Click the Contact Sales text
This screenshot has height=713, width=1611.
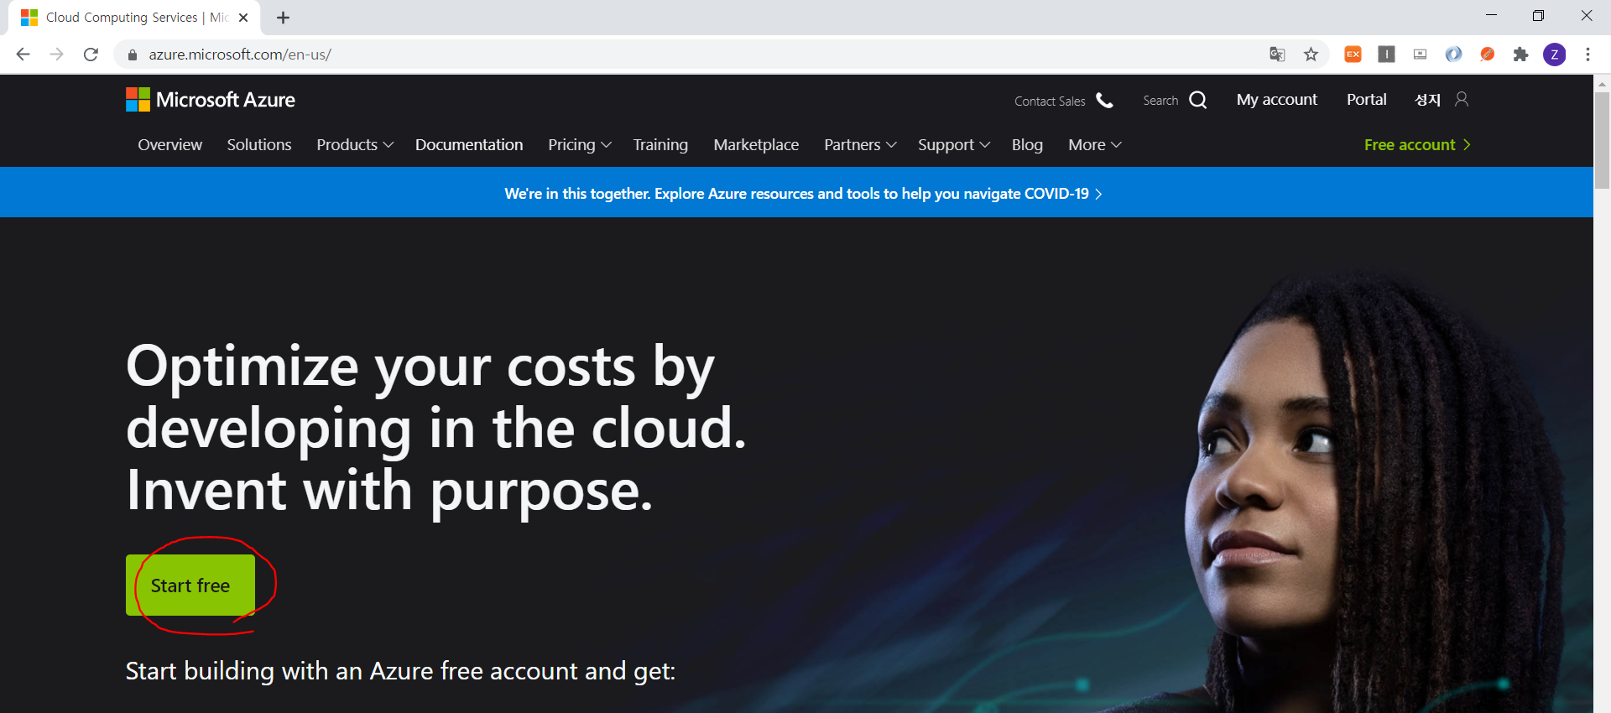coord(1050,101)
